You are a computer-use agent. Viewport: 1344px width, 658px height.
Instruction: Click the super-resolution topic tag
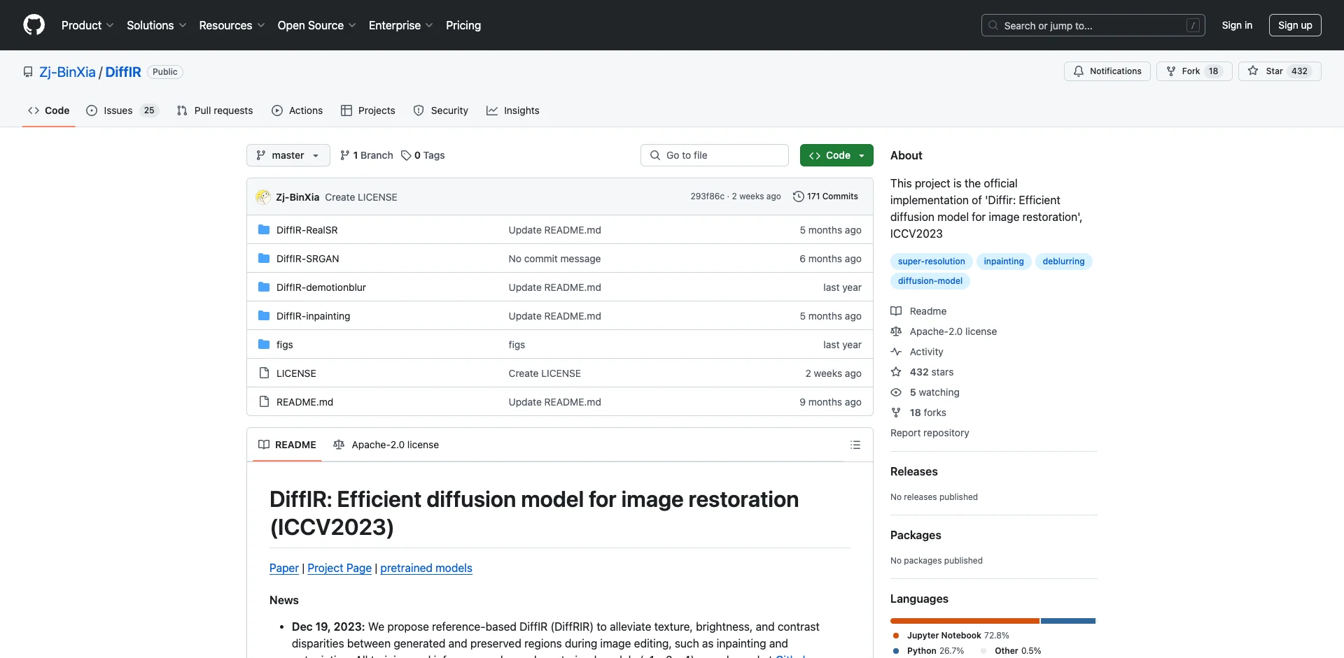(932, 262)
